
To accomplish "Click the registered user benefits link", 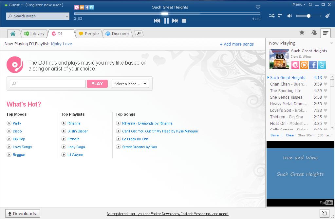I will point(168,214).
